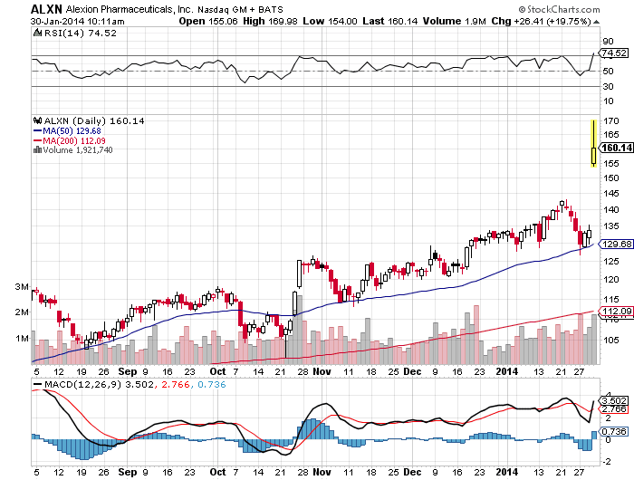Select the MACD(12,26,9) 3.502 legend label
The image size is (634, 480).
[99, 385]
